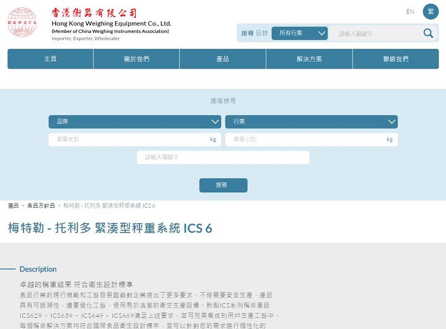Click the Description section heading
Screen dimensions: 446x329
click(x=38, y=269)
